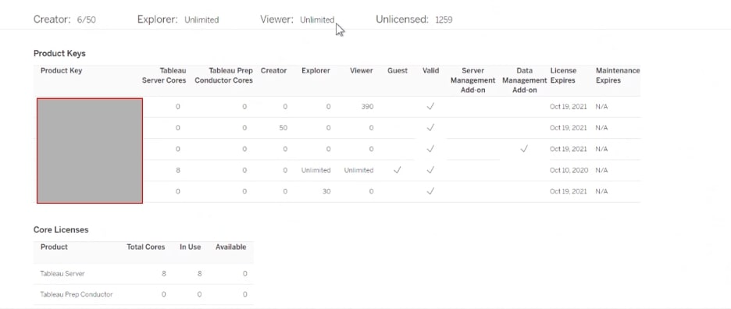This screenshot has height=309, width=731.
Task: Select the Tableau Server core license row
Action: (144, 274)
